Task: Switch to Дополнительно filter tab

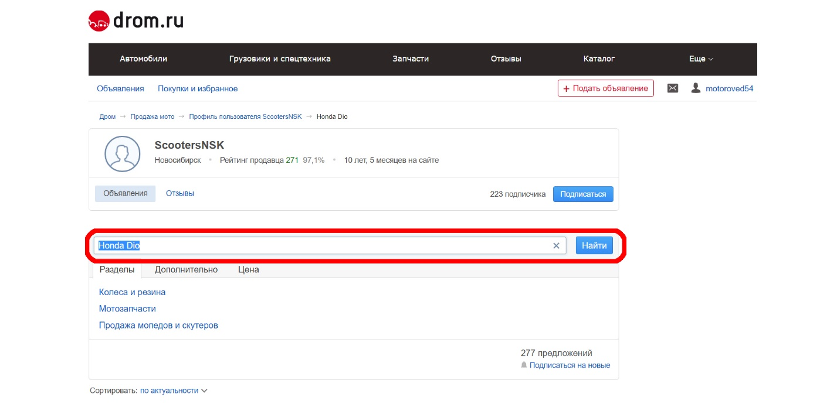Action: (x=186, y=269)
